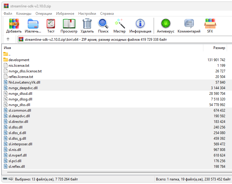Click status text 'Выбрано: 13 файл(а,ов)'

click(x=34, y=179)
